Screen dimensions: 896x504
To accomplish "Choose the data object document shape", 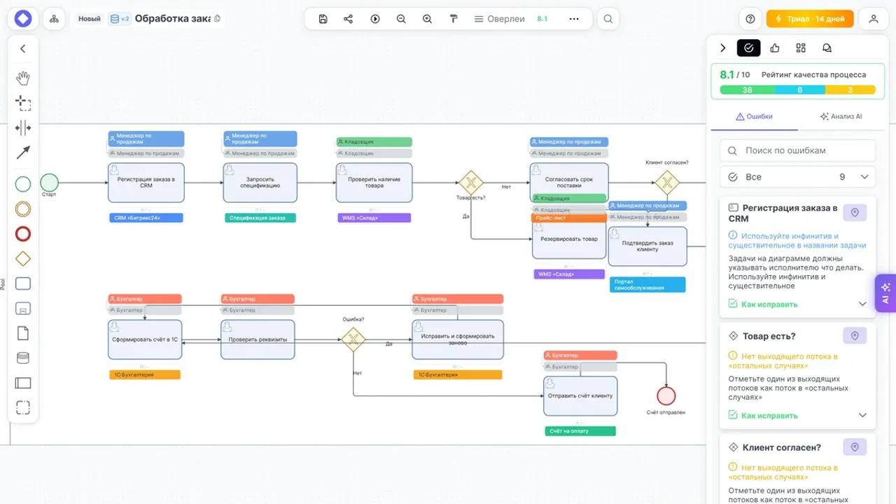I will [23, 333].
